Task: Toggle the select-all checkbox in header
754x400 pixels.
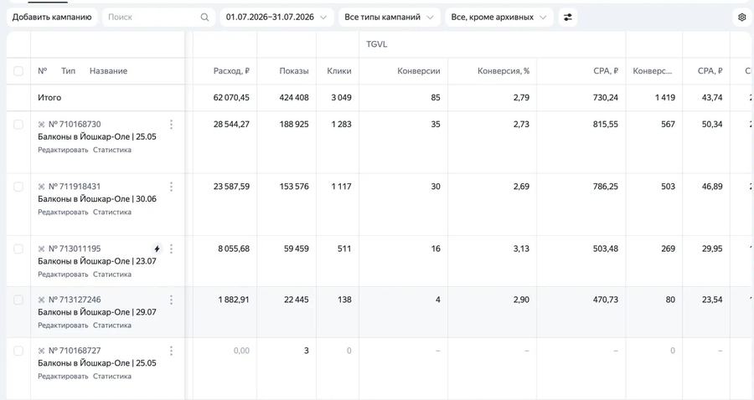Action: 18,71
